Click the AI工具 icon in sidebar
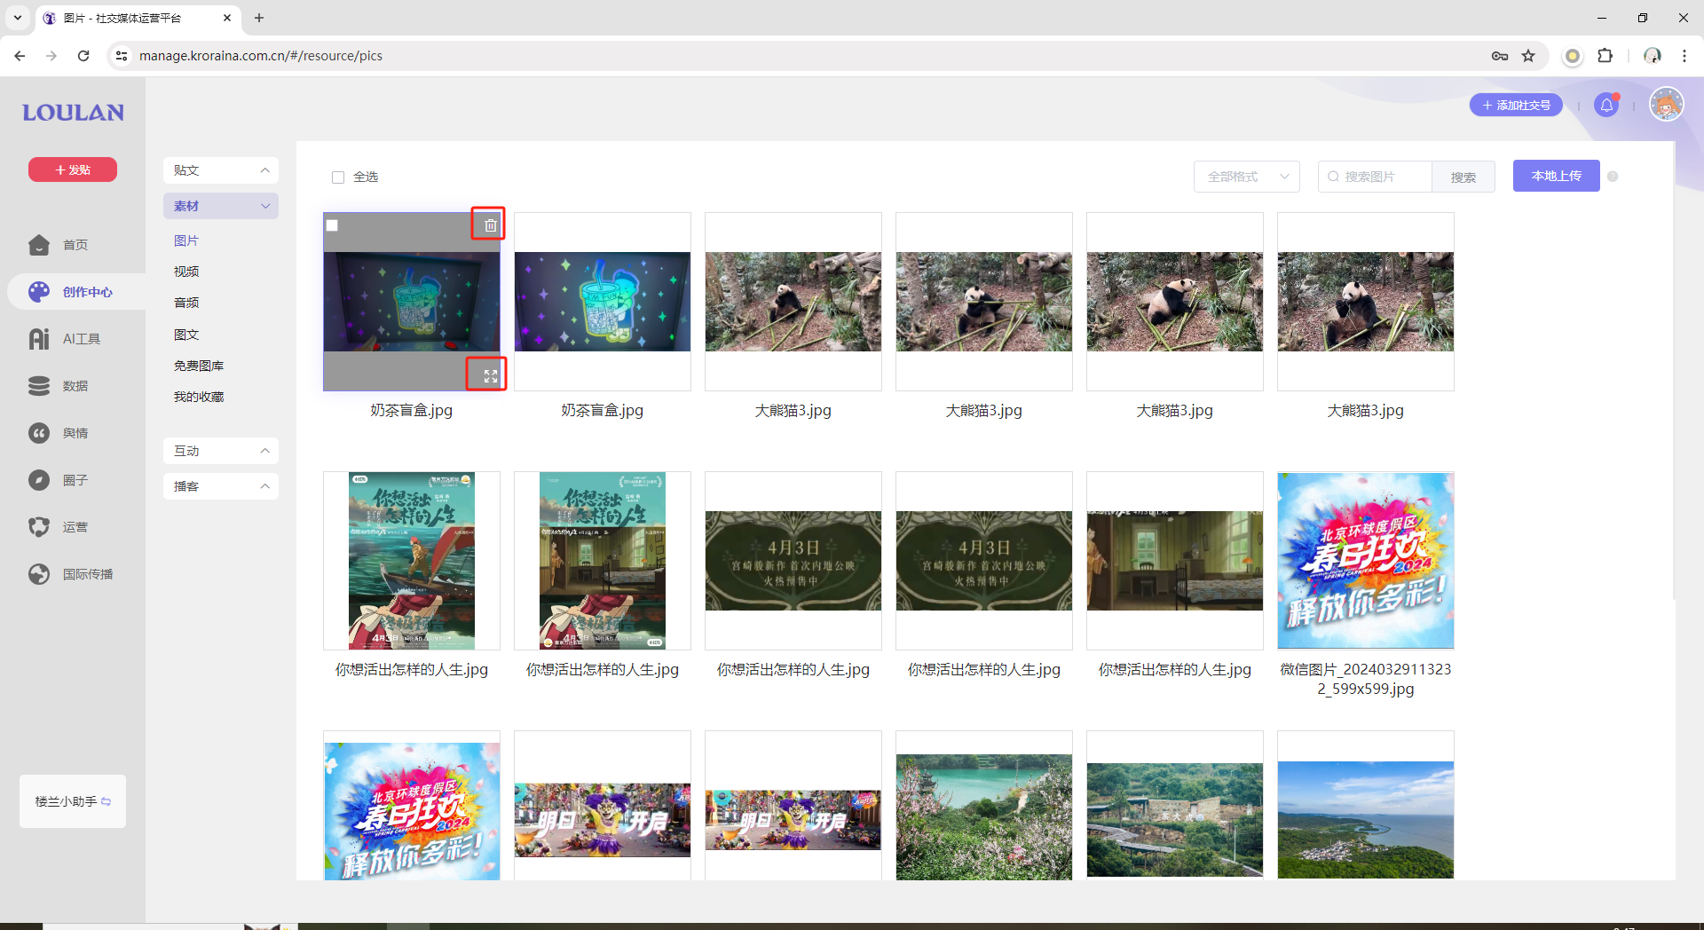This screenshot has width=1704, height=930. pos(39,339)
